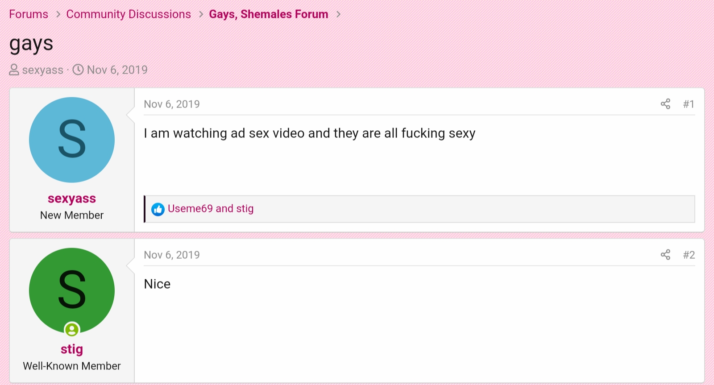
Task: Open post permalink #2
Action: [x=689, y=255]
